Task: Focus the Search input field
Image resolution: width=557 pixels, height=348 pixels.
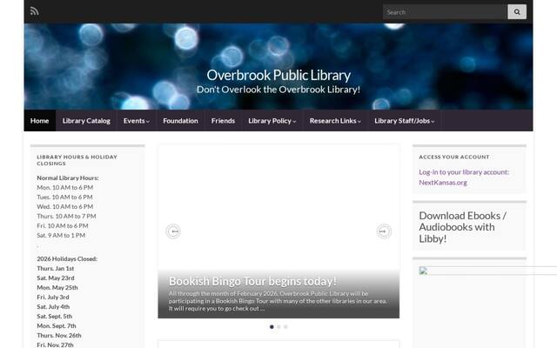Action: [445, 12]
